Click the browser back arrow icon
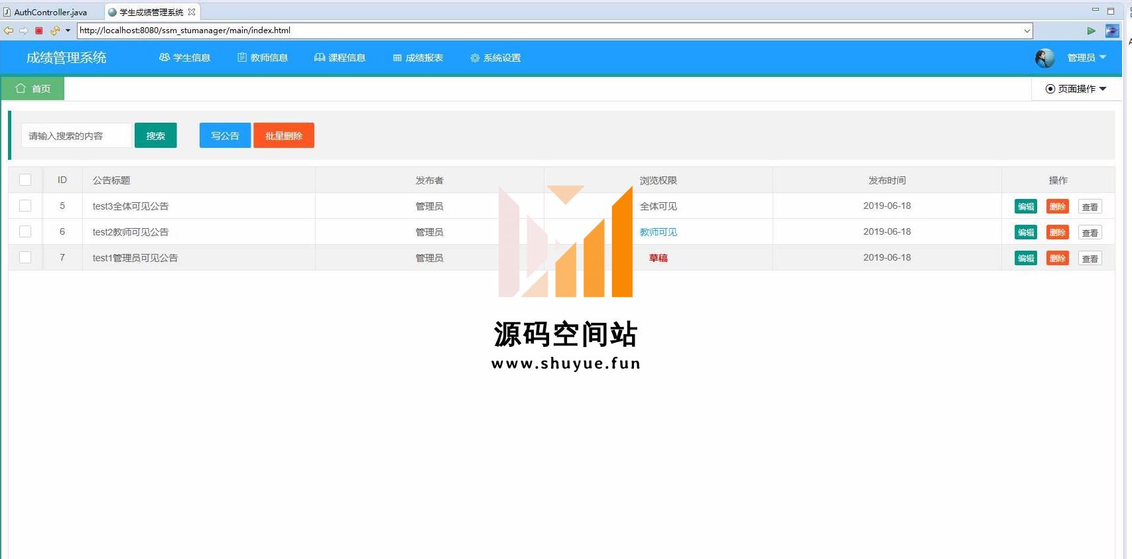 (x=9, y=31)
